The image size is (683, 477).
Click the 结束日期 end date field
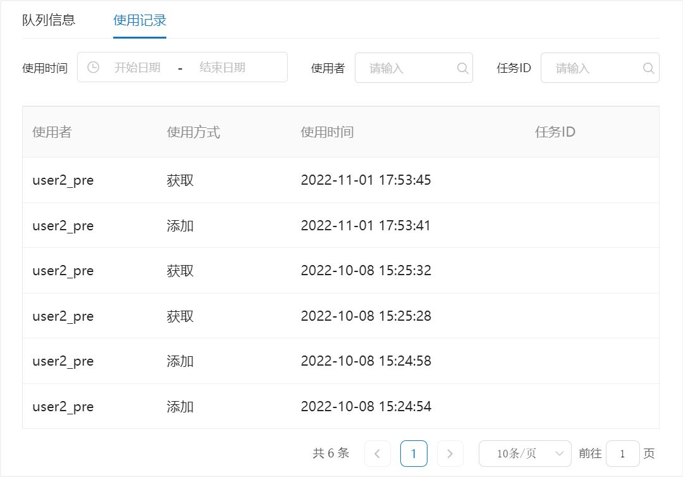[223, 67]
